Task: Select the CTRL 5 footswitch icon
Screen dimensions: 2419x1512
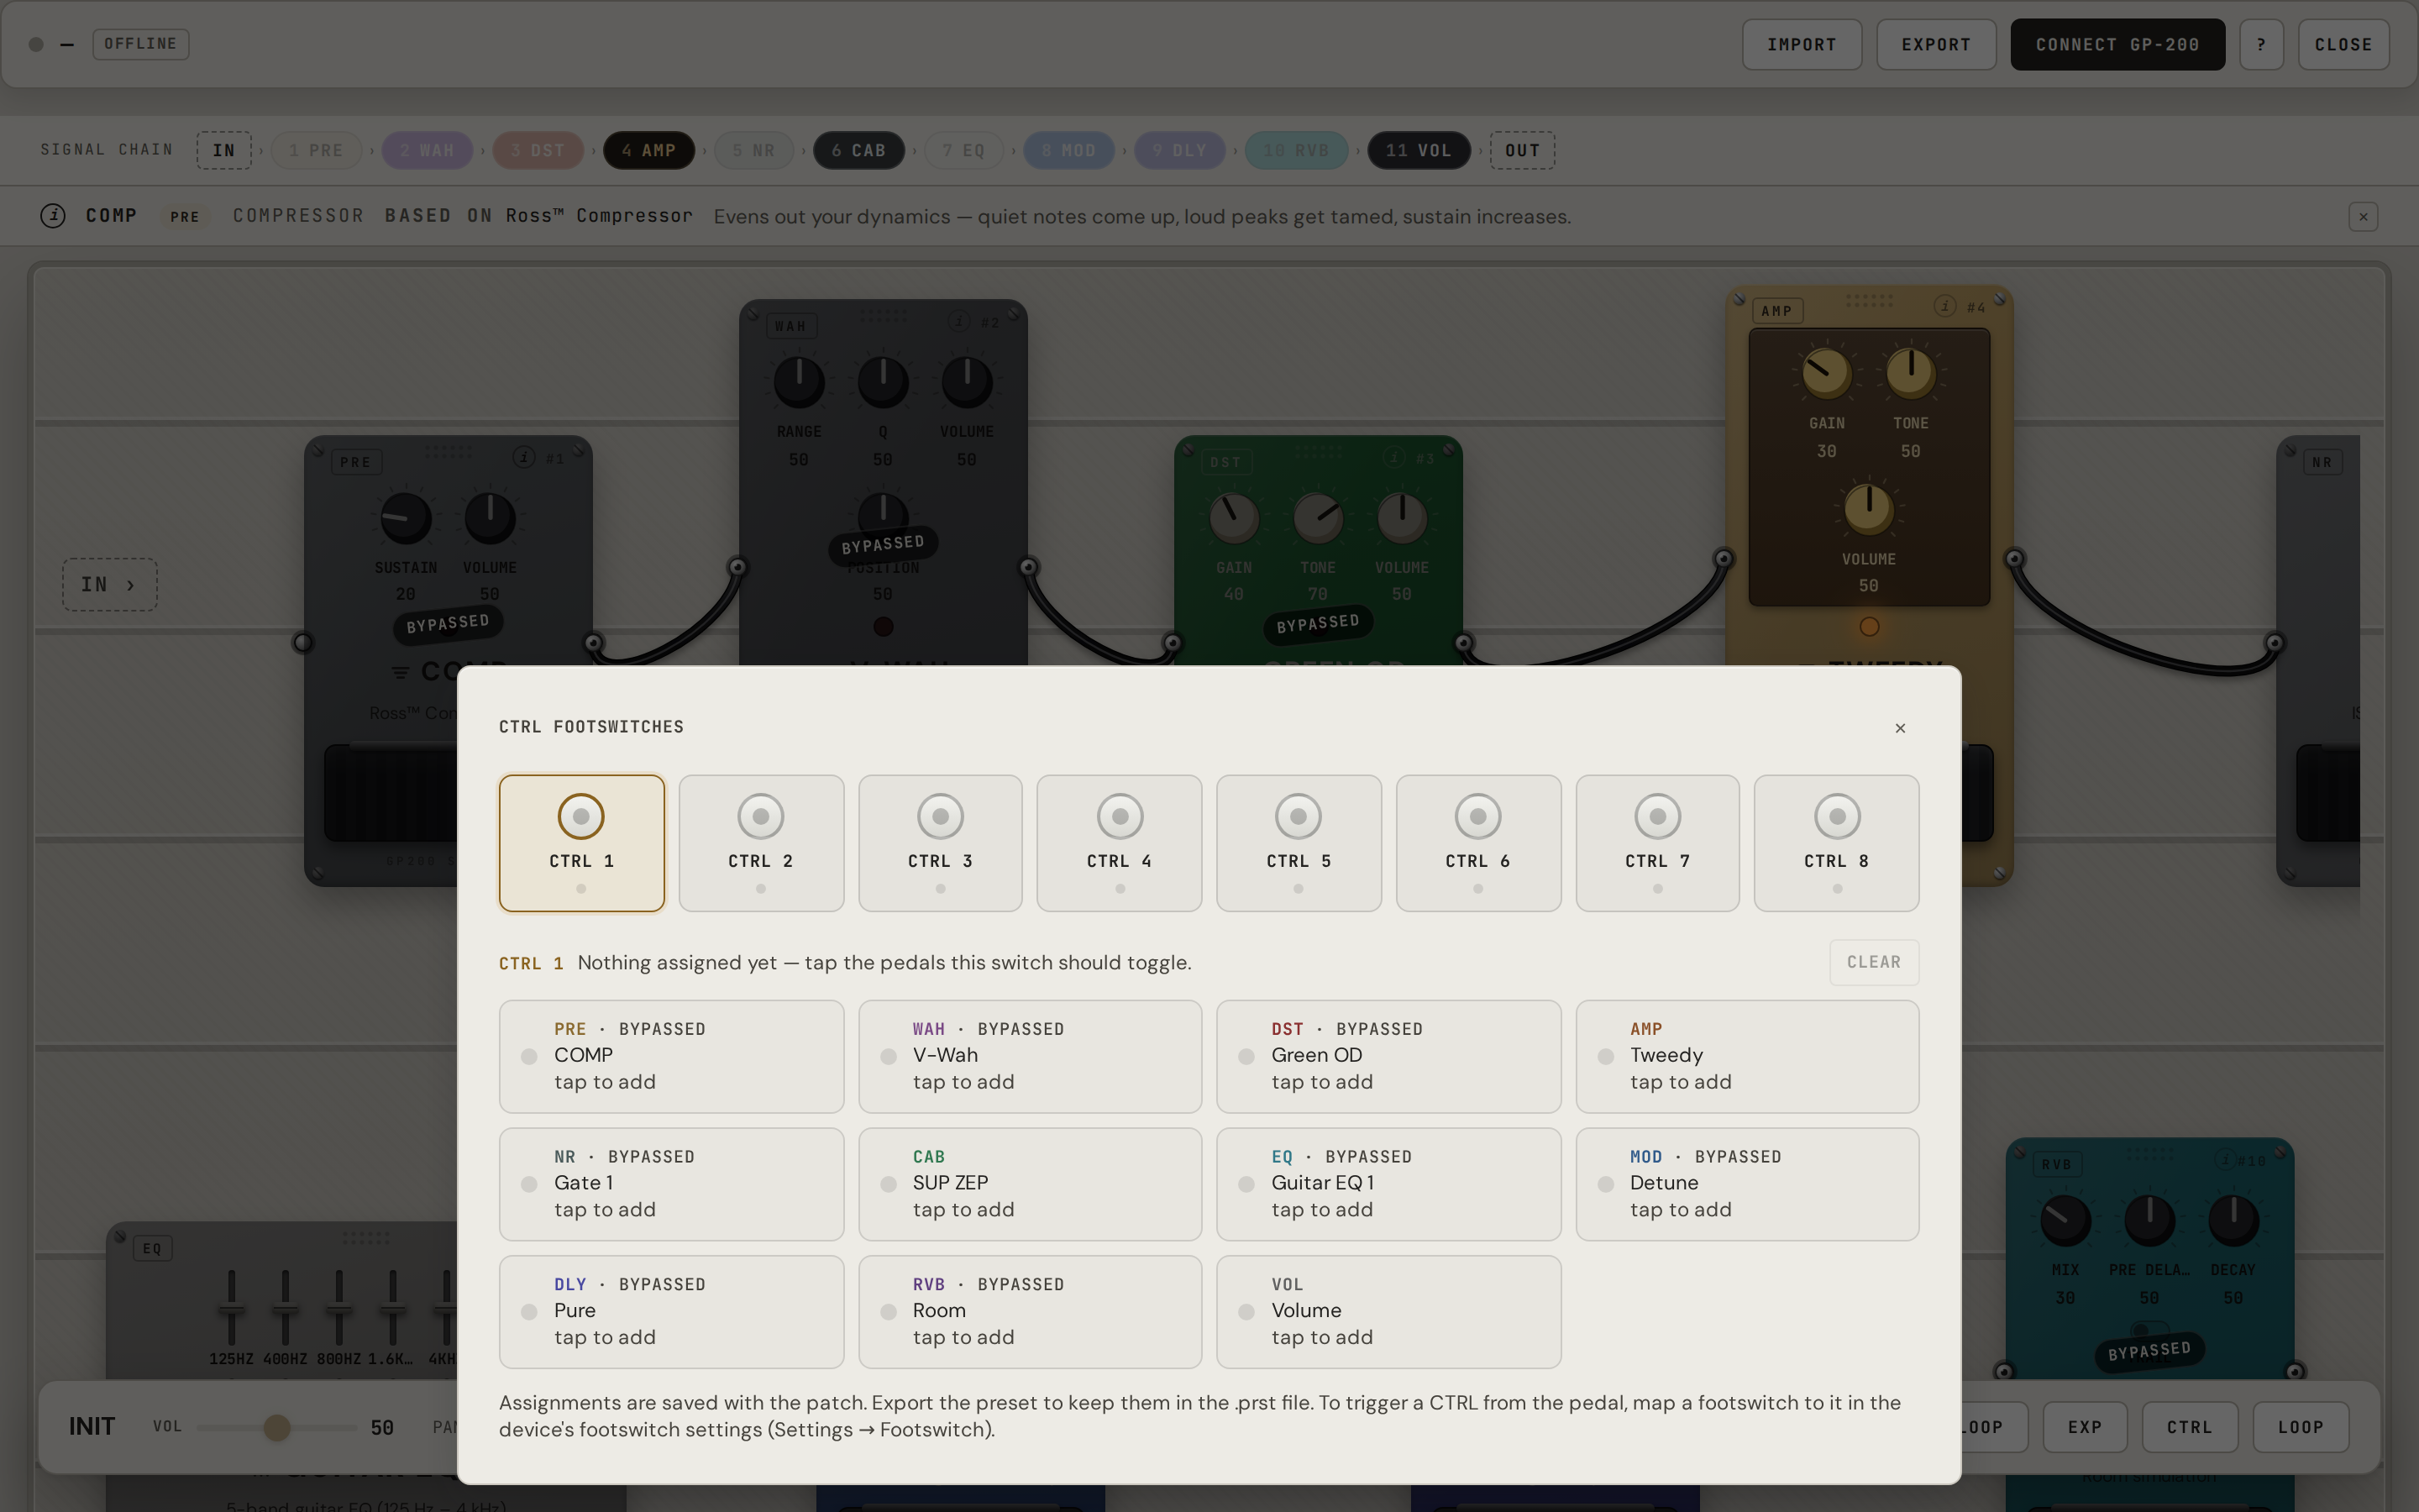Action: (x=1299, y=817)
